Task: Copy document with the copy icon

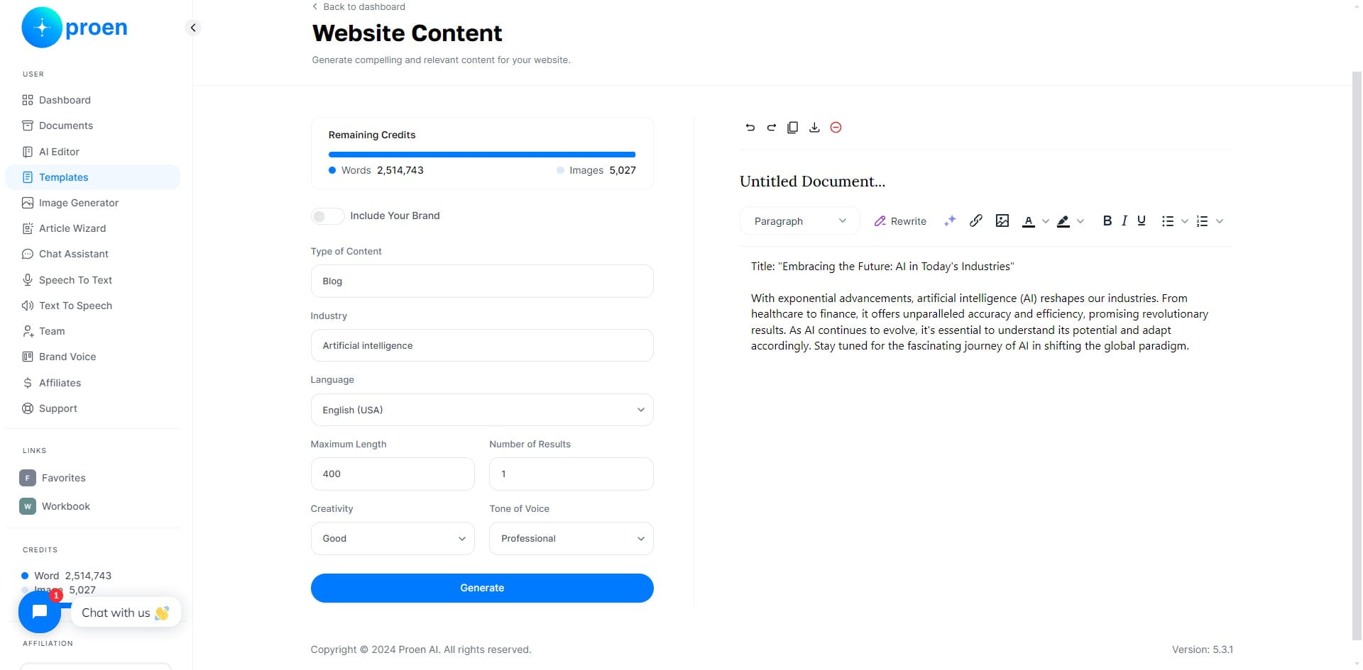Action: (793, 128)
